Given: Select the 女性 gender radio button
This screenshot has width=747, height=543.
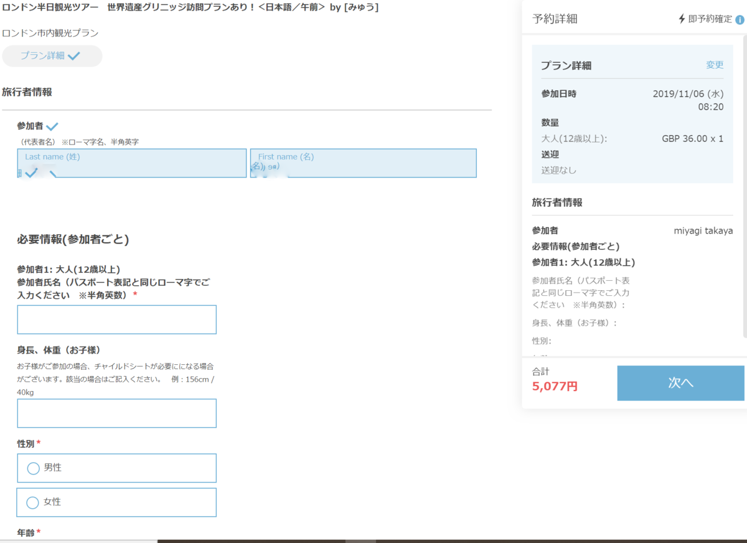Looking at the screenshot, I should [x=33, y=502].
